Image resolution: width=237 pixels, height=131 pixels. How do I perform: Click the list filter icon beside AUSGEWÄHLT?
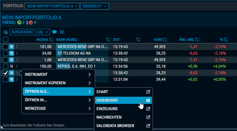click(5, 32)
